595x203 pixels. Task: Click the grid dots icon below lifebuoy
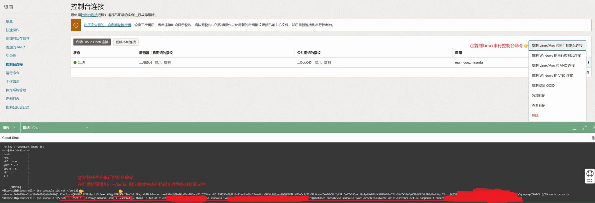[590, 180]
